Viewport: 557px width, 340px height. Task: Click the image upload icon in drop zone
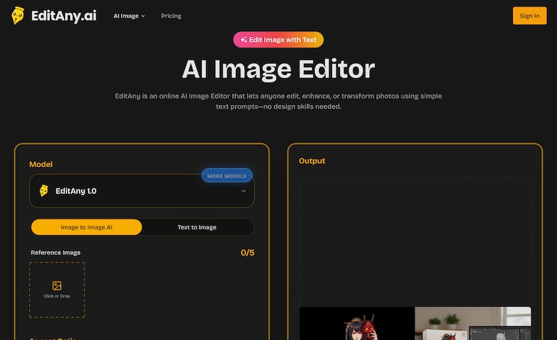click(57, 286)
